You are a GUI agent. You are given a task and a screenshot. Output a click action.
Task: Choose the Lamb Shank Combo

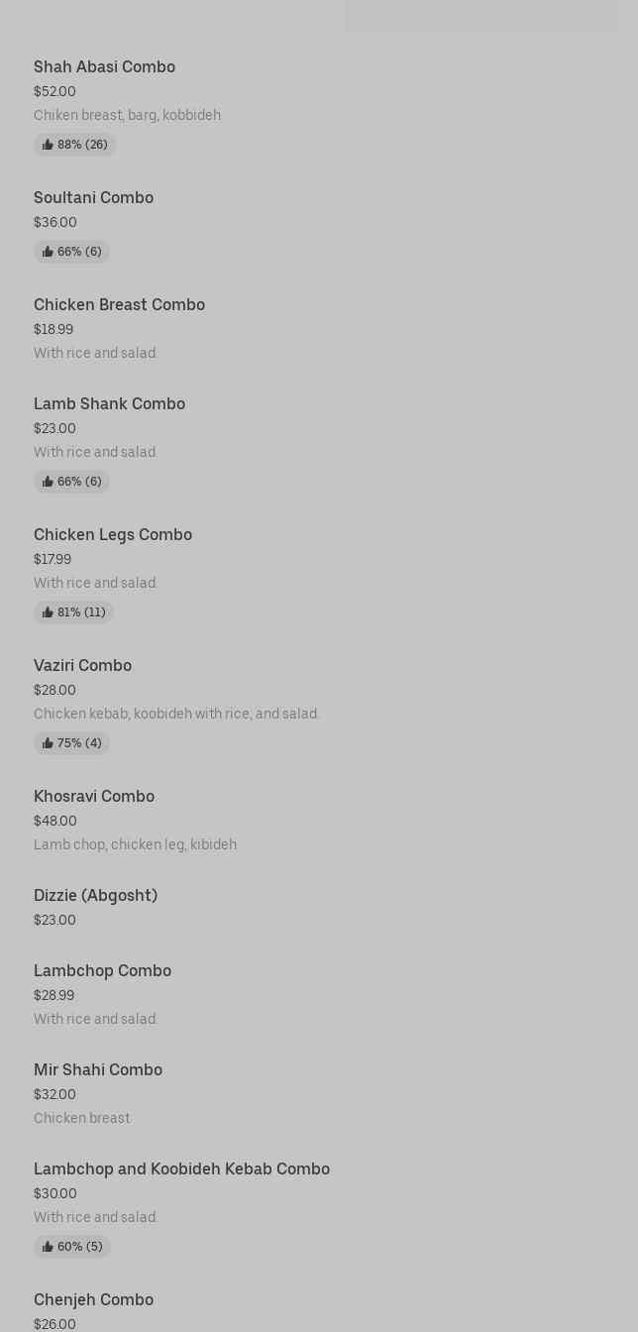click(x=109, y=403)
